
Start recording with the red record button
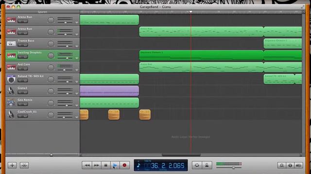coord(124,165)
